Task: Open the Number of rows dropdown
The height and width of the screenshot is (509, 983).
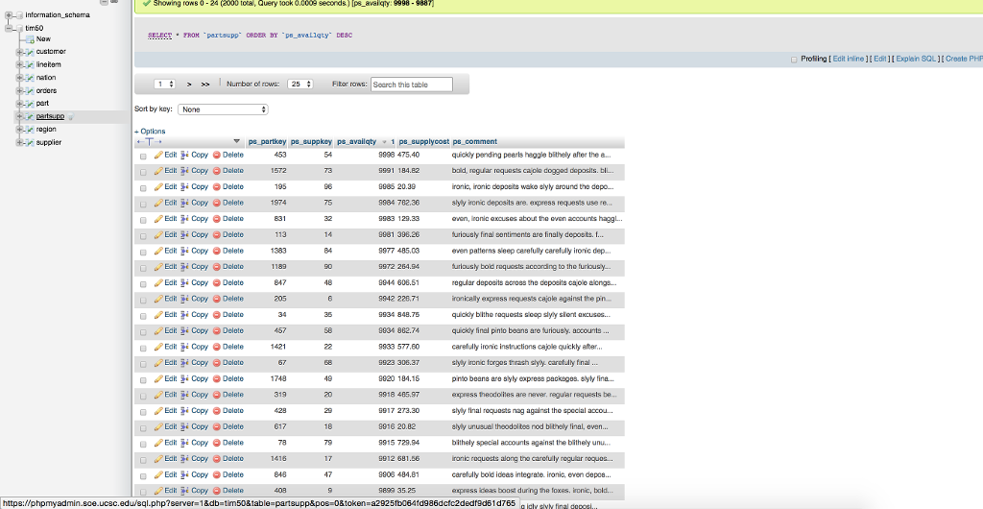Action: [x=300, y=85]
